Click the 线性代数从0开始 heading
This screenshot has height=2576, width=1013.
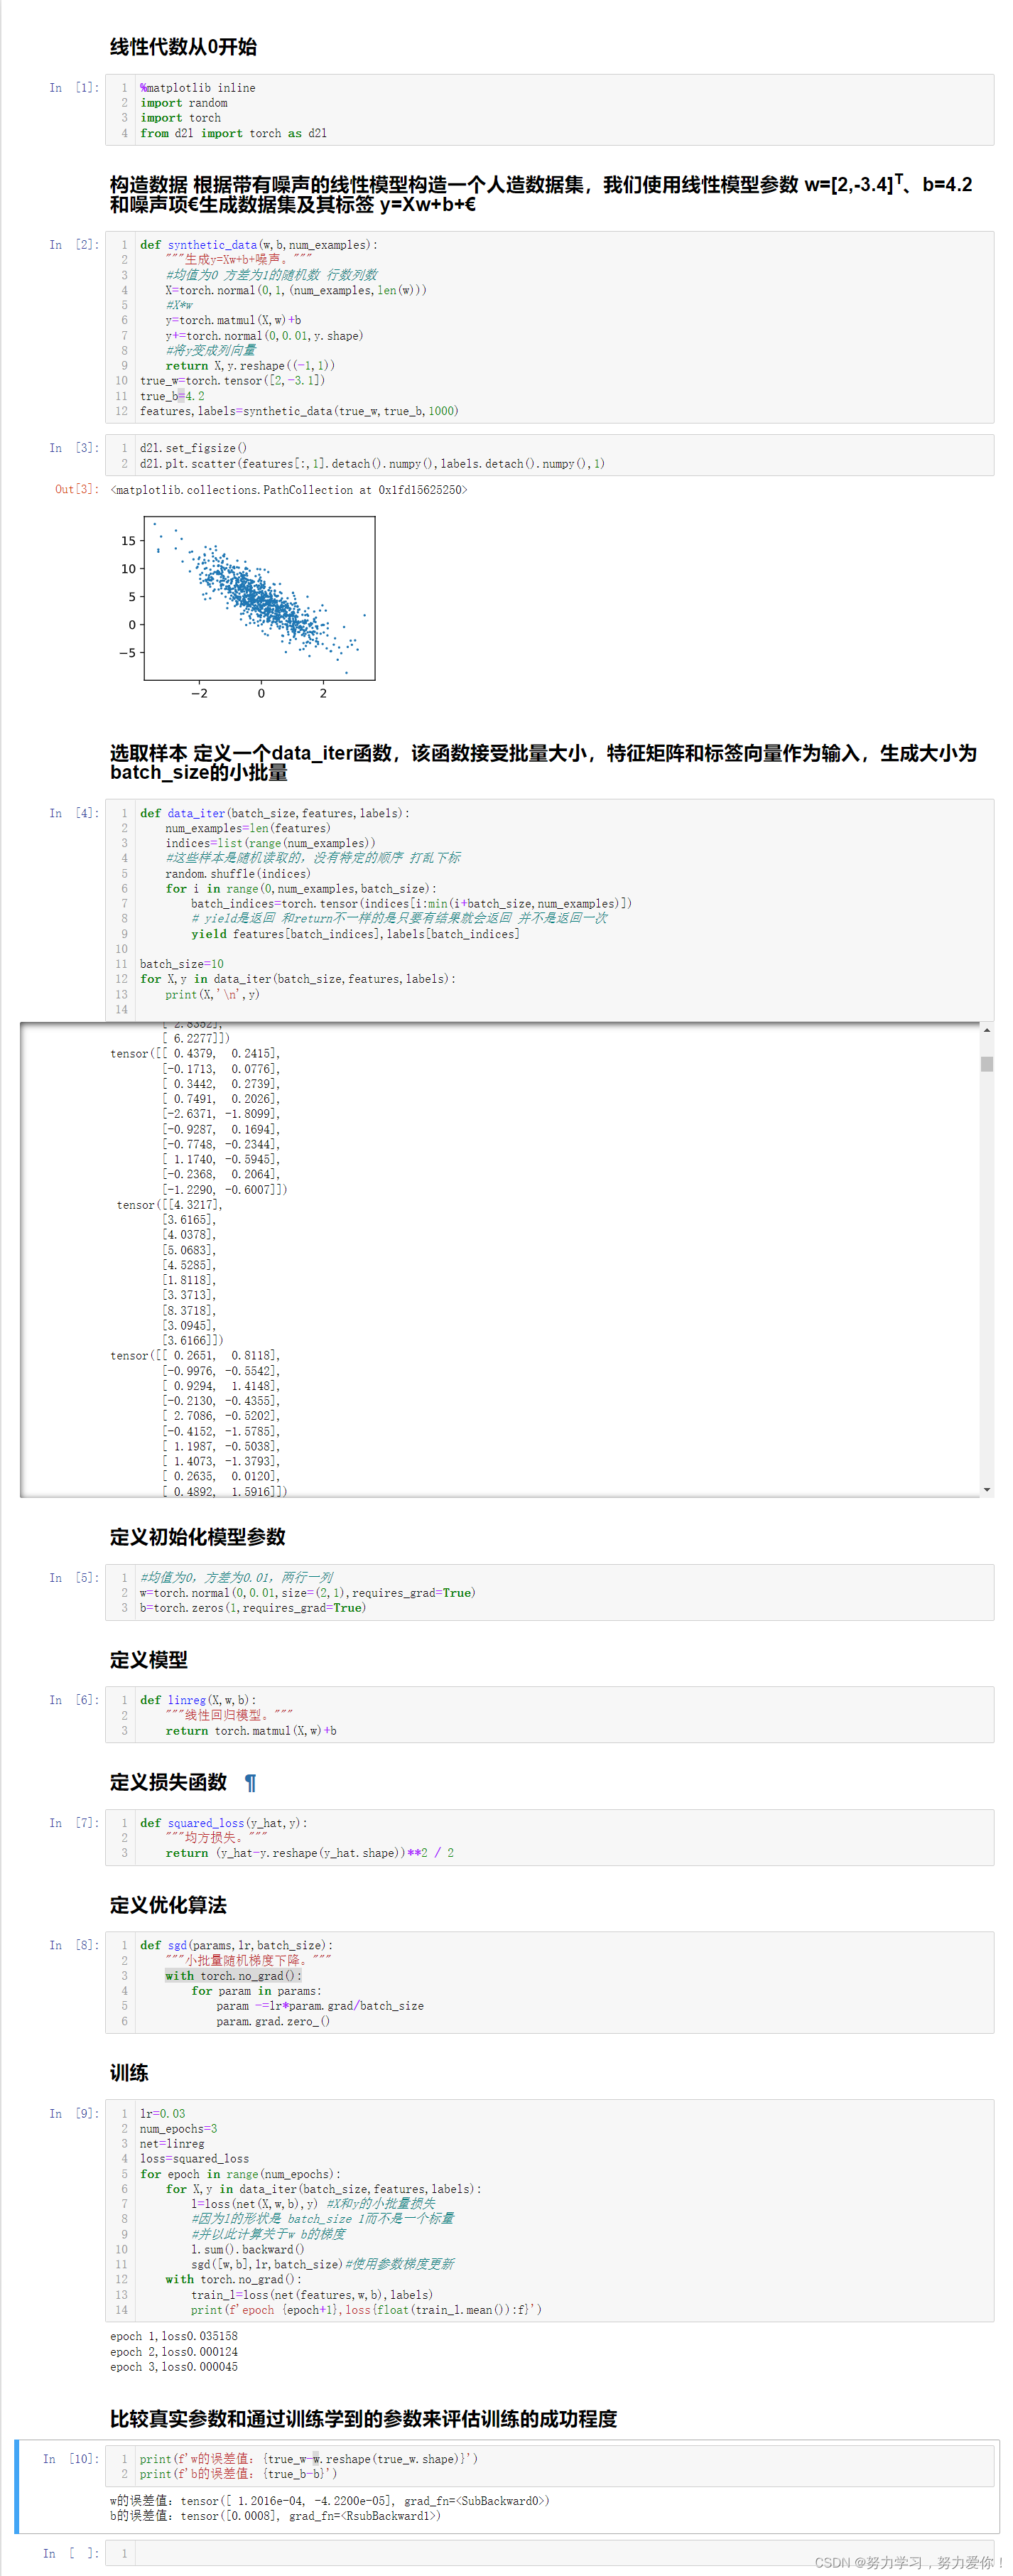pos(183,47)
